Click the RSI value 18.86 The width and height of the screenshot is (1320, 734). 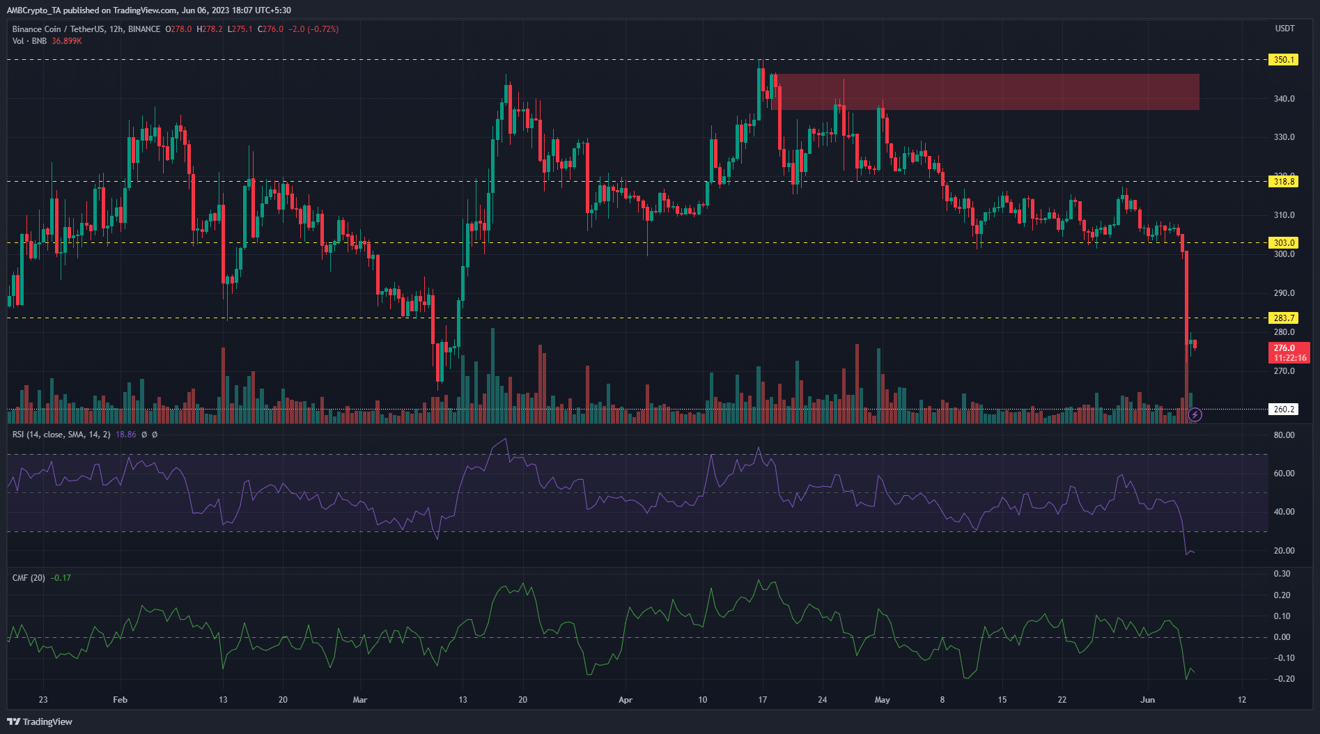126,435
